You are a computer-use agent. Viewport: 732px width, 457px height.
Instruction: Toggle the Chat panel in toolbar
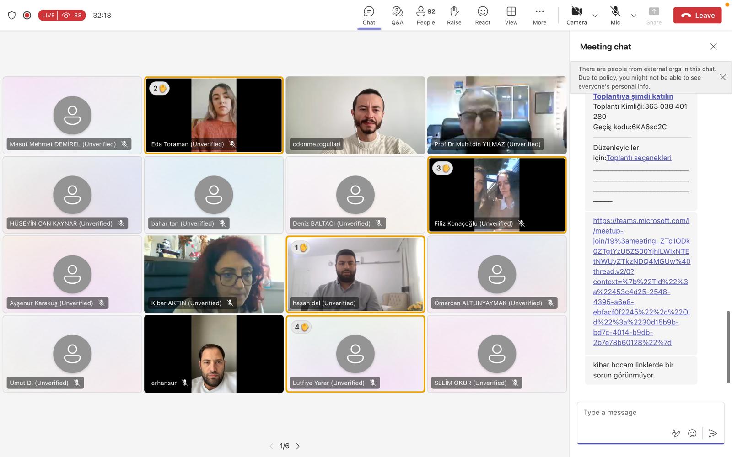(x=369, y=16)
